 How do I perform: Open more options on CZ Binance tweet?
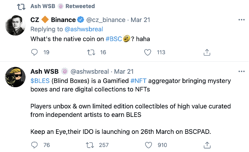tap(241, 20)
